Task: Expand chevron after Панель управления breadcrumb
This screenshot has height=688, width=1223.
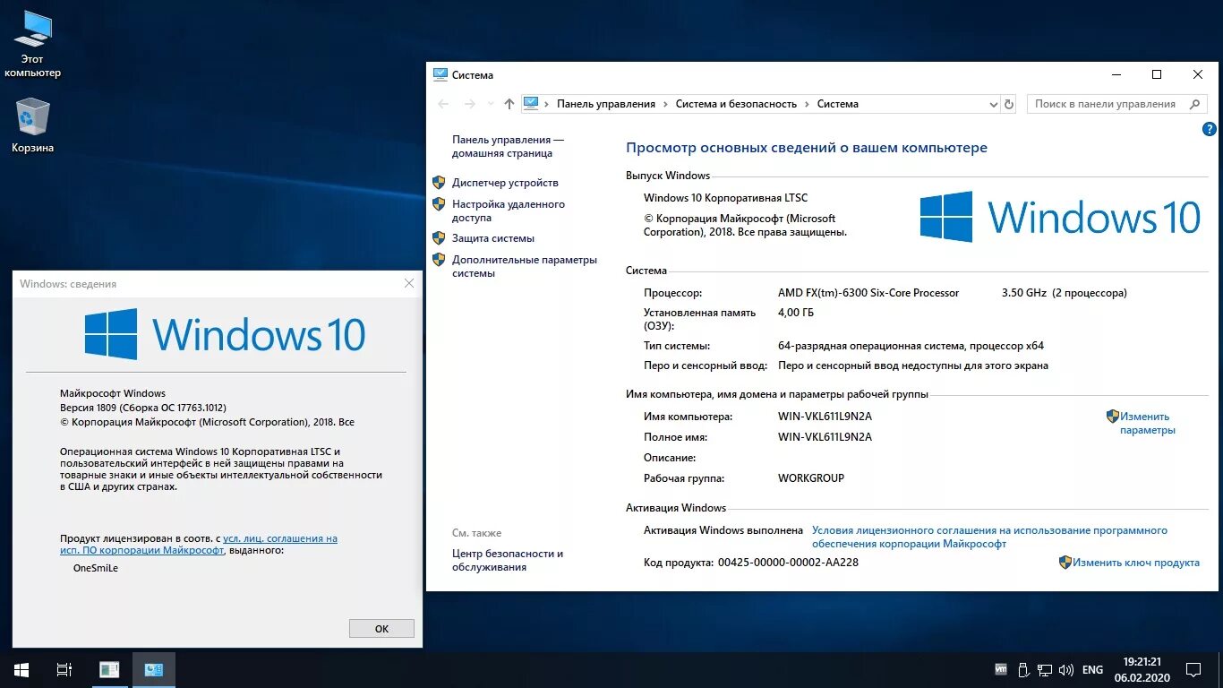Action: point(666,104)
